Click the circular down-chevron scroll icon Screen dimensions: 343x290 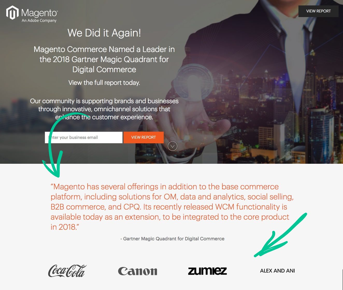pyautogui.click(x=173, y=146)
